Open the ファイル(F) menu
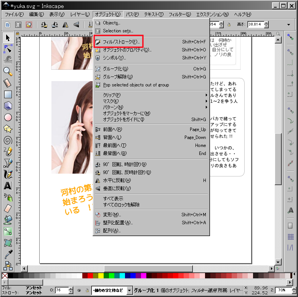 coord(14,14)
